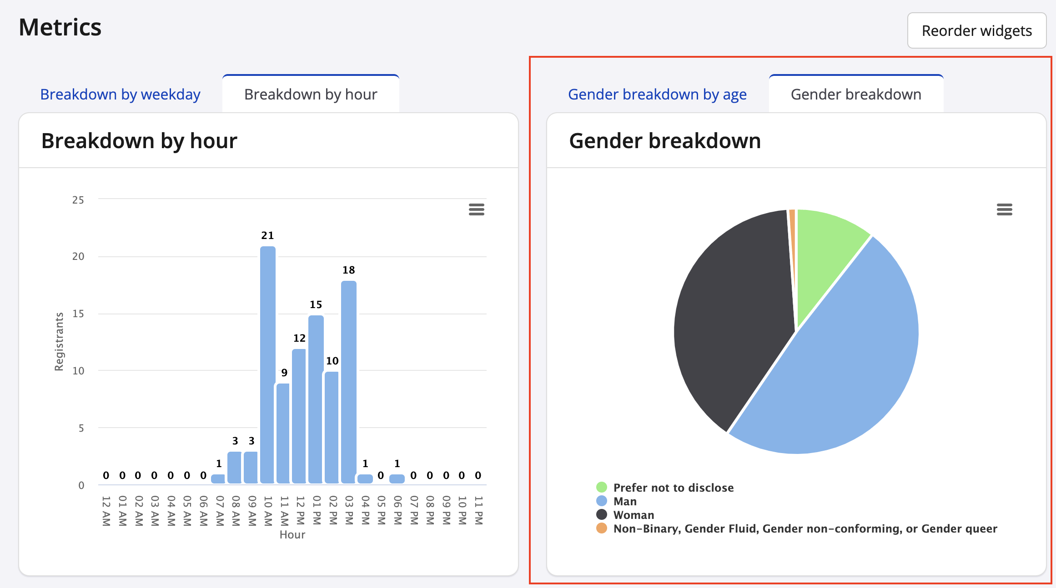Viewport: 1056px width, 588px height.
Task: Switch to Gender breakdown by age tab
Action: (657, 95)
